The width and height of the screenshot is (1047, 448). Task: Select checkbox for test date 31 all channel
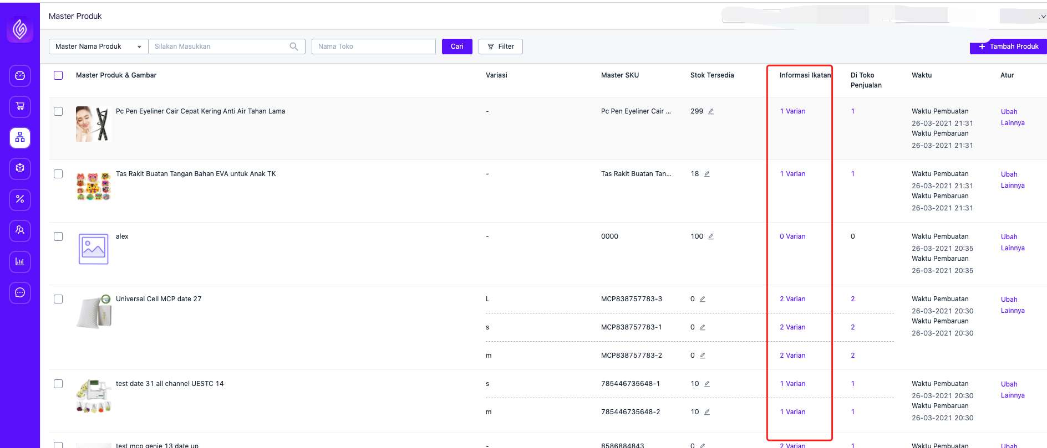pos(58,384)
